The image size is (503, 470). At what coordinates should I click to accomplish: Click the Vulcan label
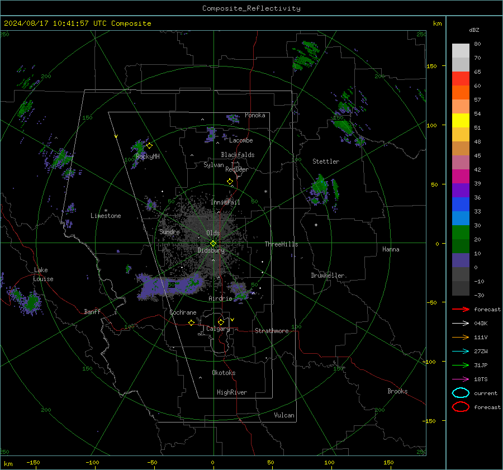click(284, 415)
